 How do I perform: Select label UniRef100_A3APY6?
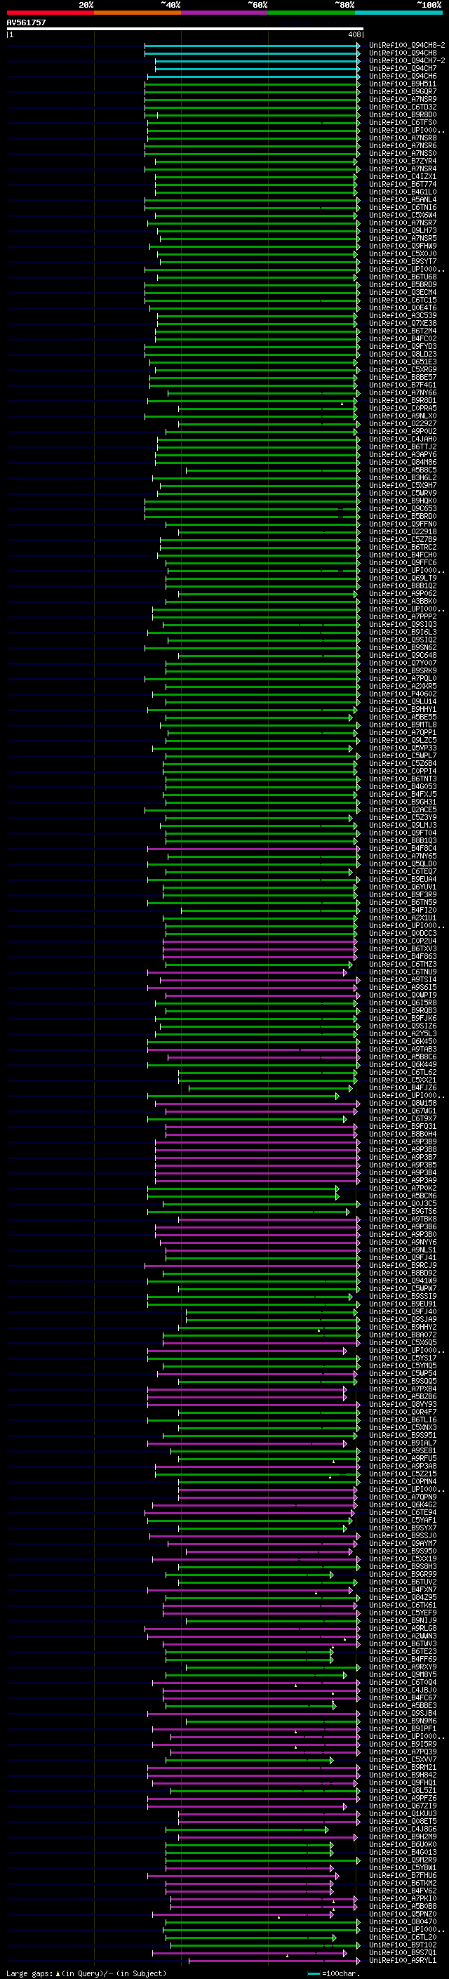[x=403, y=455]
